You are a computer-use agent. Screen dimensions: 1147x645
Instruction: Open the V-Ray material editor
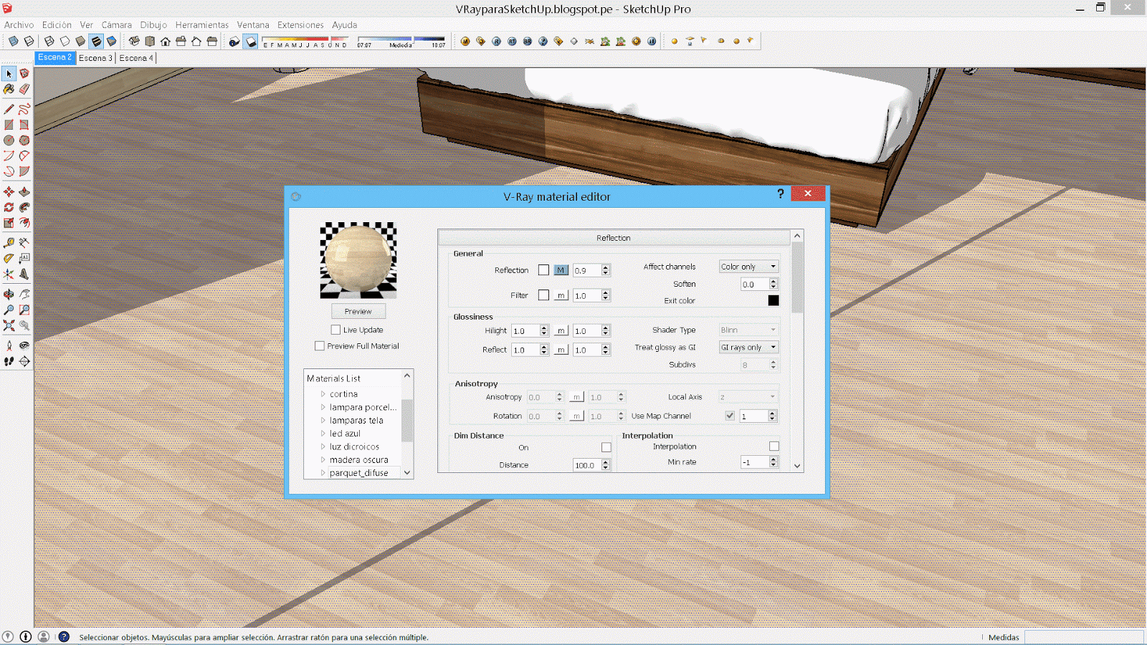(x=465, y=41)
